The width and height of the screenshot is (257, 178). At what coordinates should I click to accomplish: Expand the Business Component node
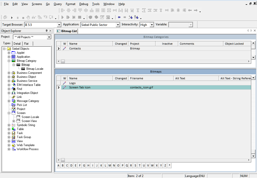coord(9,73)
